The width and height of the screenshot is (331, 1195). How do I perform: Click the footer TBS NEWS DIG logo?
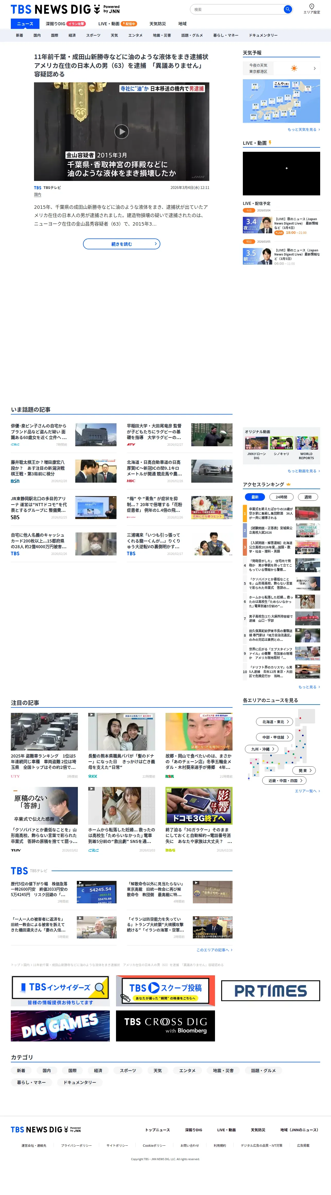pyautogui.click(x=45, y=1130)
